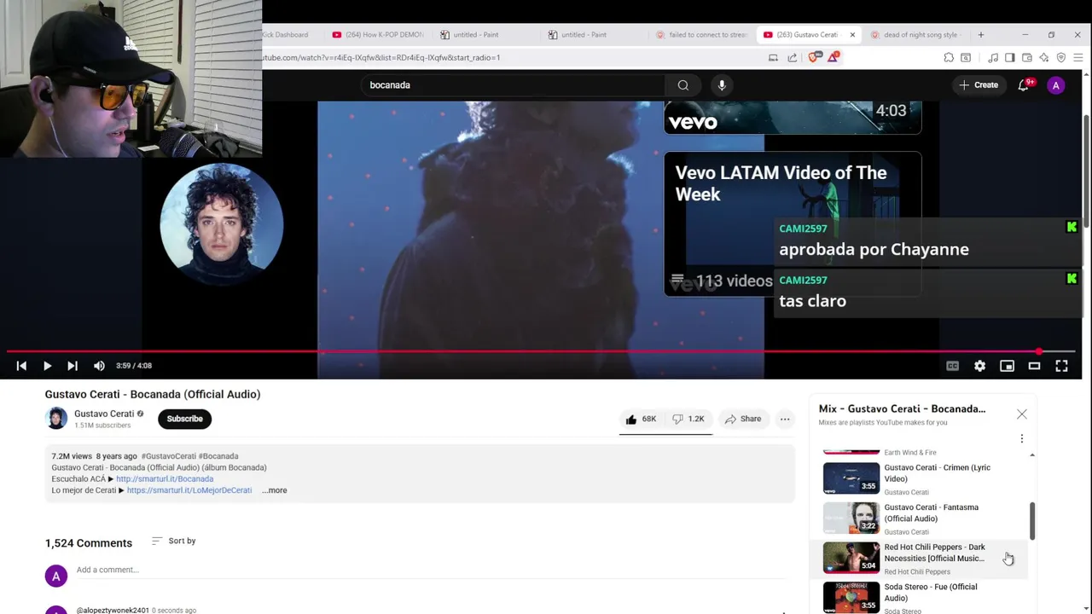Screen dimensions: 1092x614
Task: Go to previous video
Action: click(x=21, y=366)
